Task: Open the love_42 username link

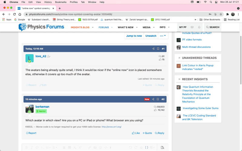Action: [x=41, y=56]
